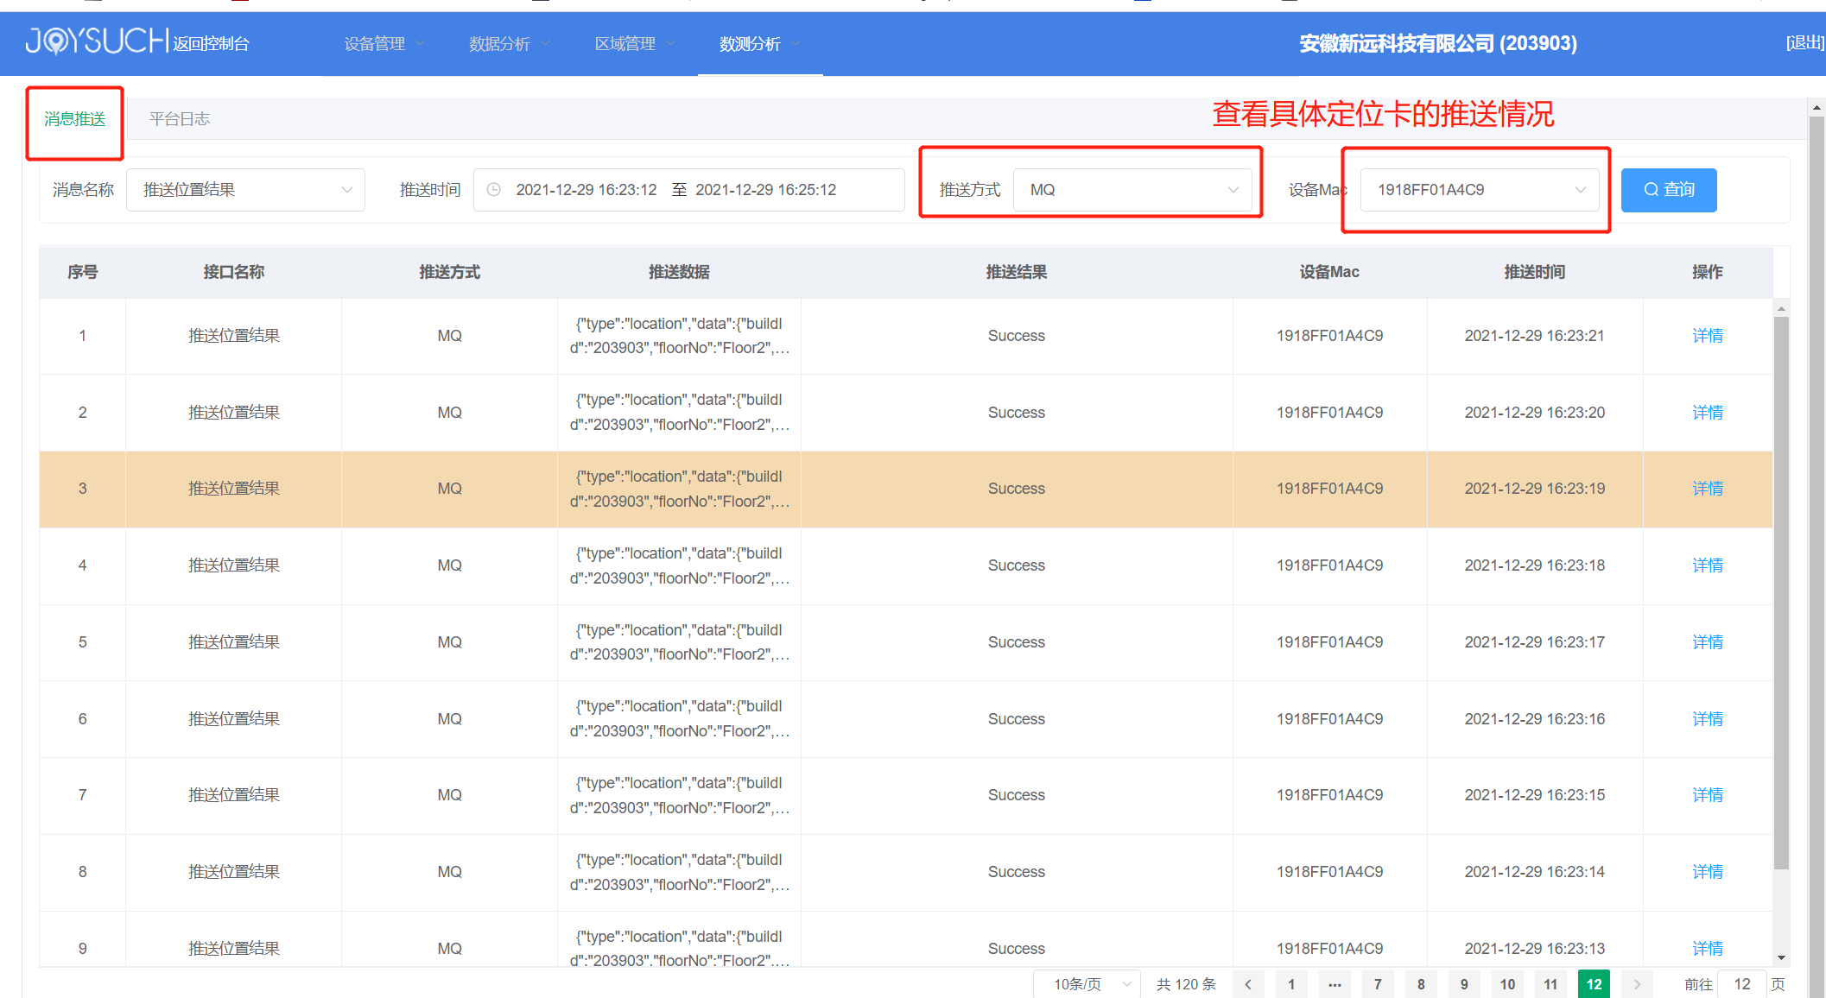Click the page scrollbar up arrow

1816,108
